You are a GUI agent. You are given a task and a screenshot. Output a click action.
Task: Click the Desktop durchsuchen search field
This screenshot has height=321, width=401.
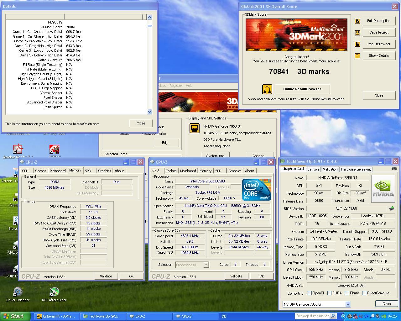pos(312,316)
